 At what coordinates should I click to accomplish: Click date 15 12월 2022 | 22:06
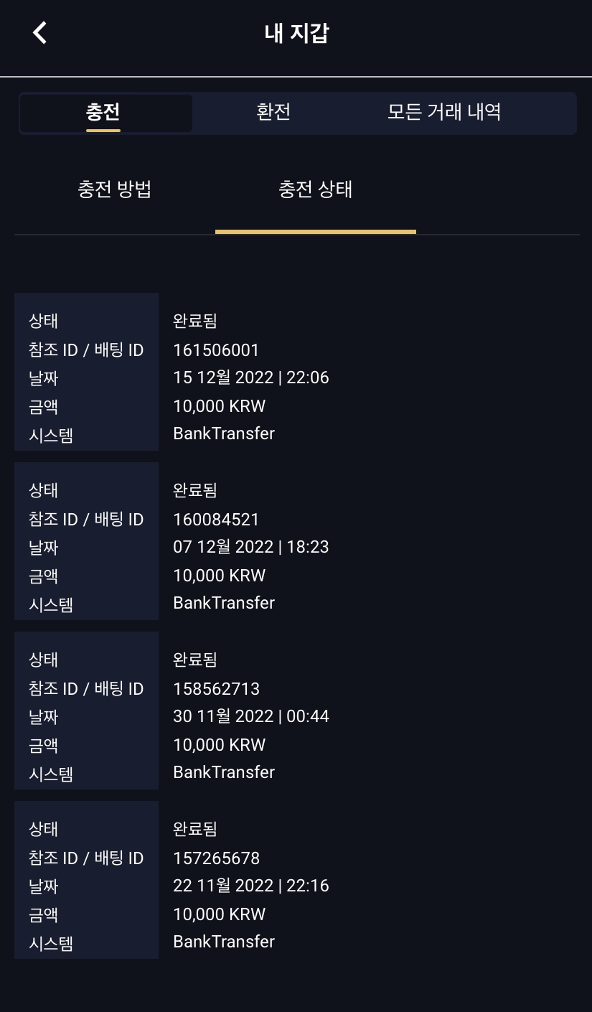pos(251,378)
